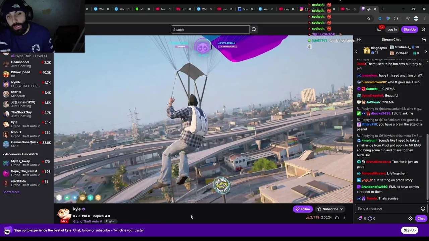Click username kaspiegirl in chat
This screenshot has width=429, height=241.
pyautogui.click(x=369, y=141)
